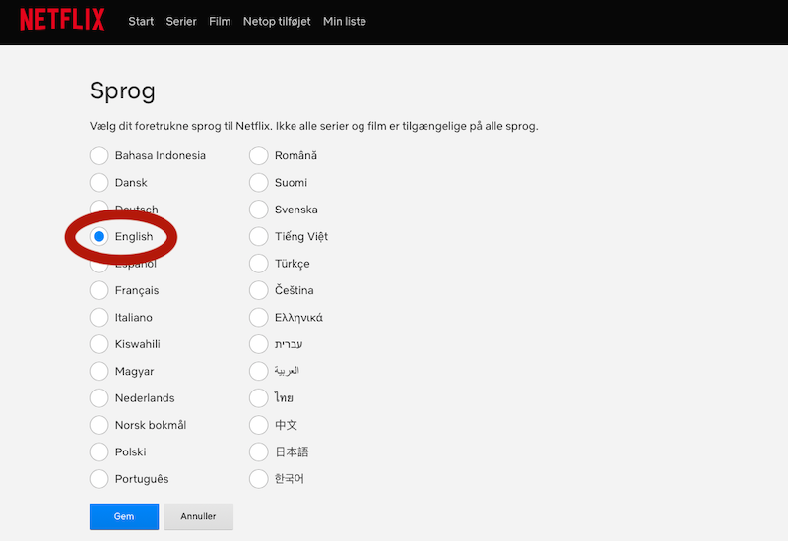The image size is (788, 541).
Task: Open the Start menu item
Action: [x=141, y=21]
